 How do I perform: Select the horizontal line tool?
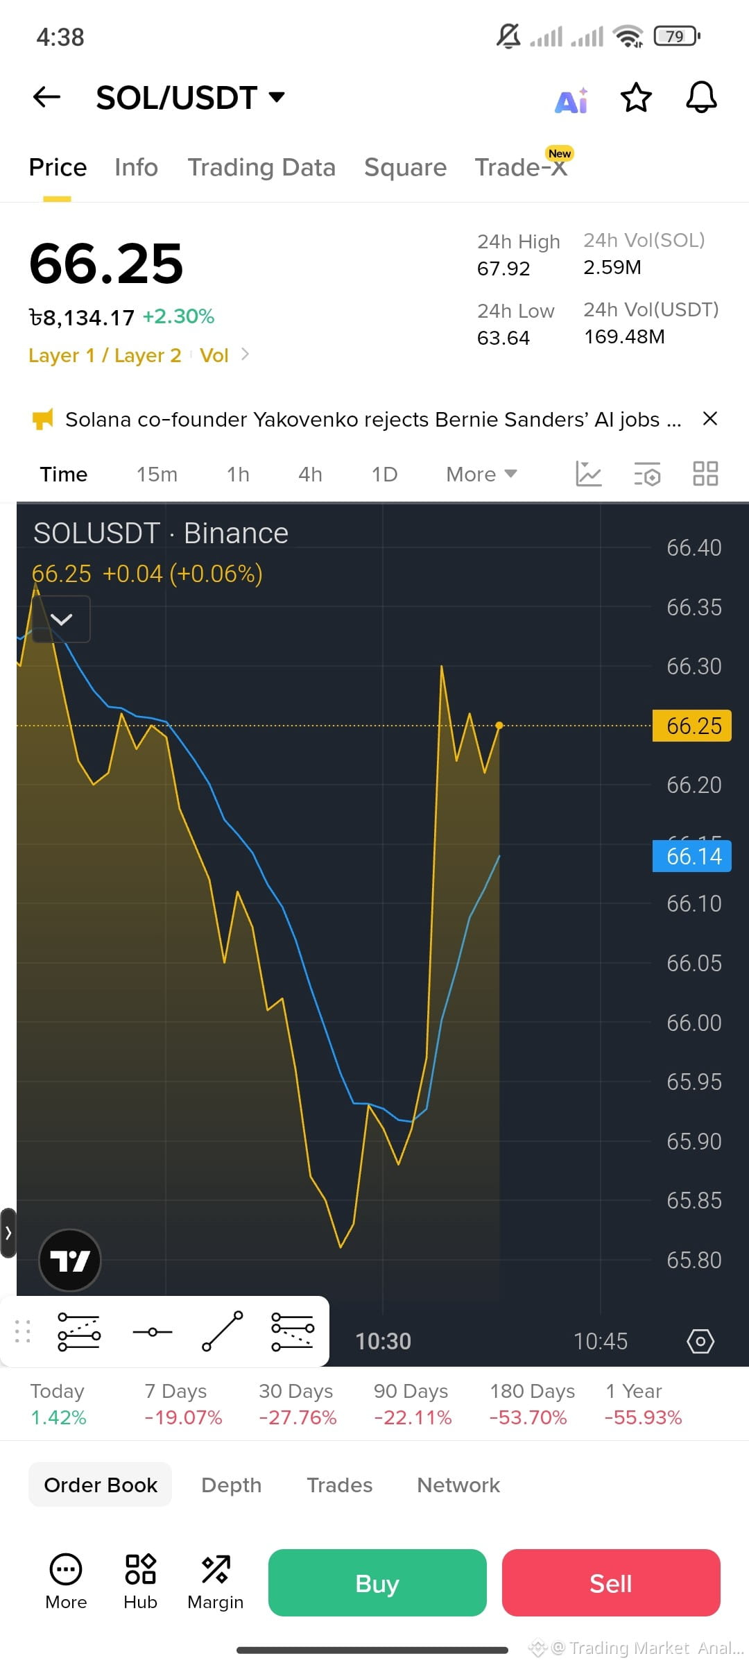152,1332
